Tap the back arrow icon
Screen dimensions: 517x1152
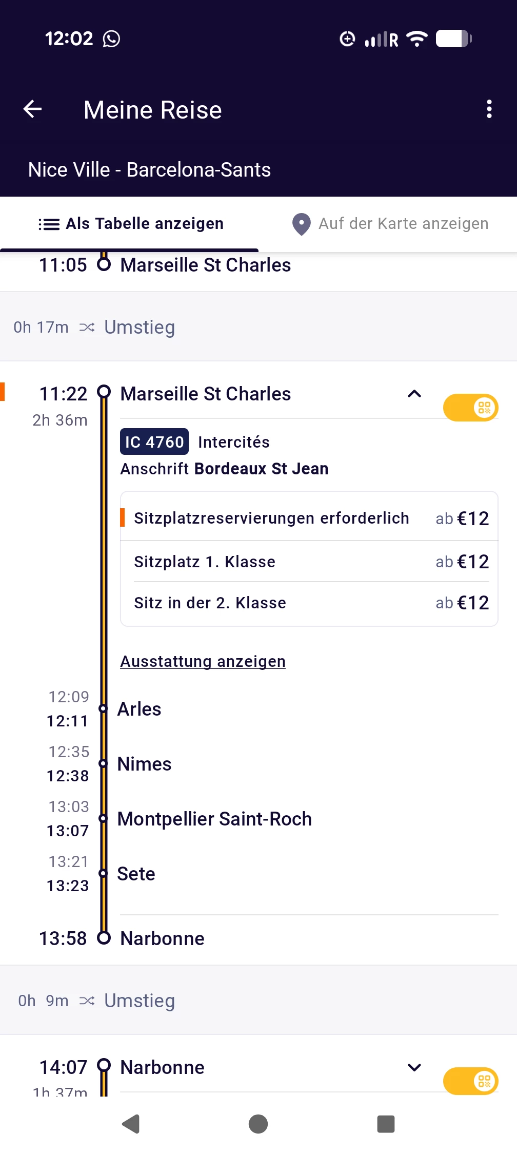pyautogui.click(x=33, y=109)
